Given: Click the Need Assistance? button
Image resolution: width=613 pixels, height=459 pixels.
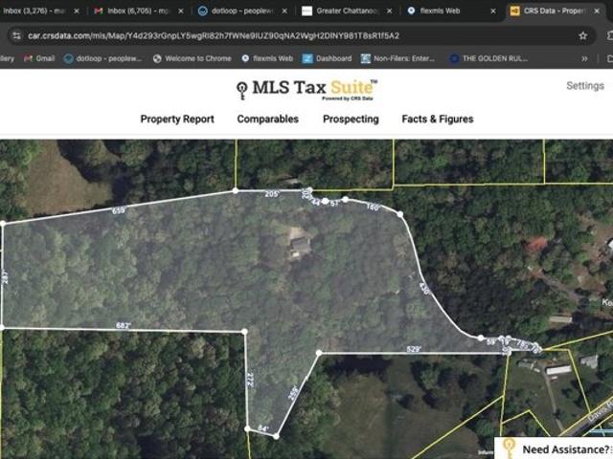Looking at the screenshot, I should point(565,449).
